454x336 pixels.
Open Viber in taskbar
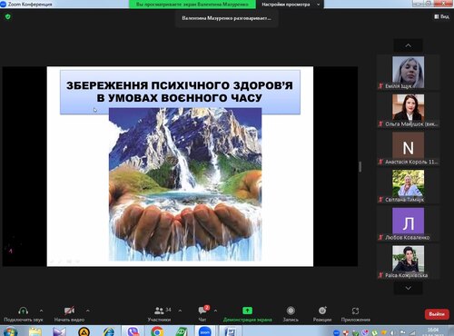133,331
